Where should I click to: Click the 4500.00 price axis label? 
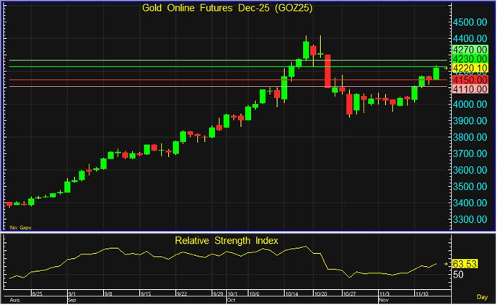tap(470, 22)
